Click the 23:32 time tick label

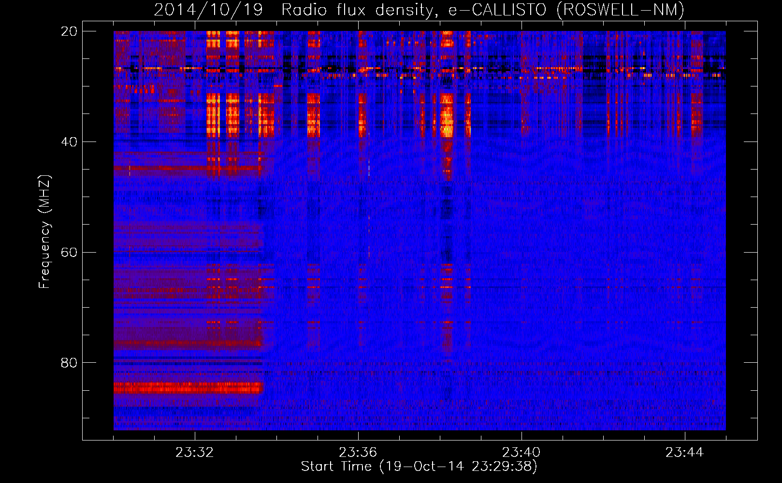coord(194,453)
